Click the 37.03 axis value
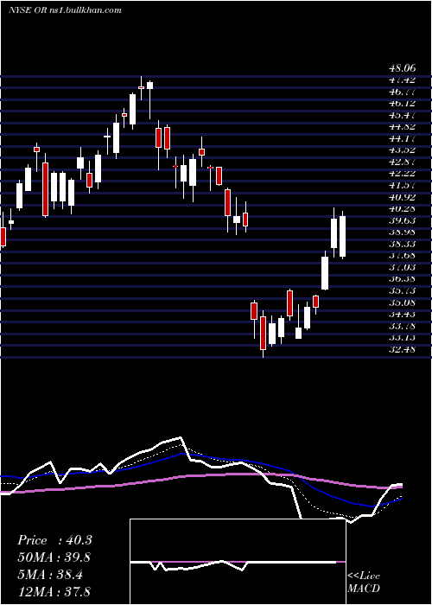 point(401,267)
